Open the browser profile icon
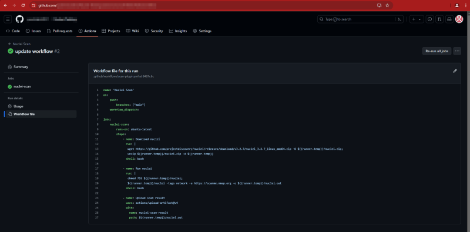 [x=457, y=5]
